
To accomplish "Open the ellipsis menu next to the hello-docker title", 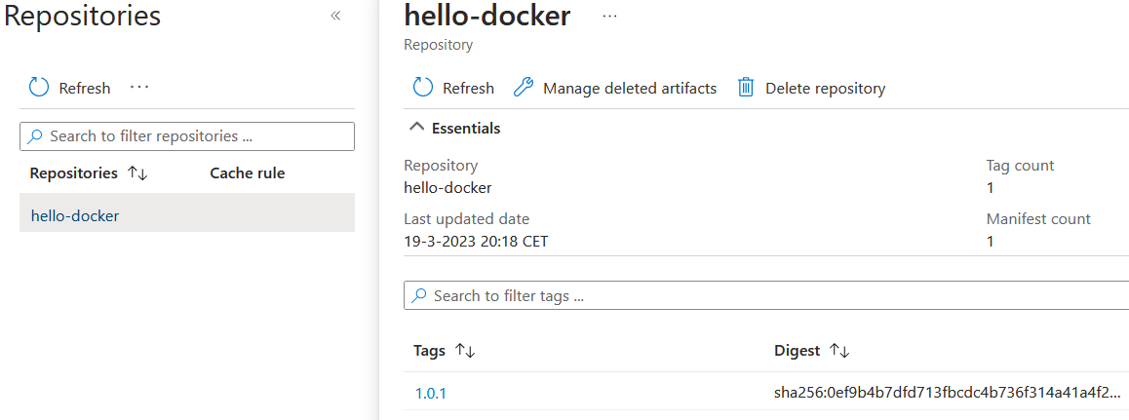I will point(610,17).
